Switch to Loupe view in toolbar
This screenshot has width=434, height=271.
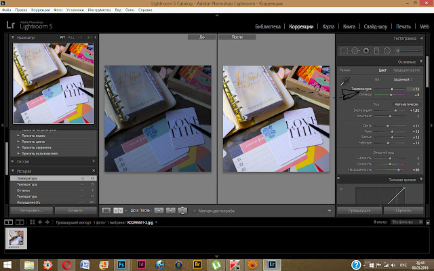click(106, 211)
